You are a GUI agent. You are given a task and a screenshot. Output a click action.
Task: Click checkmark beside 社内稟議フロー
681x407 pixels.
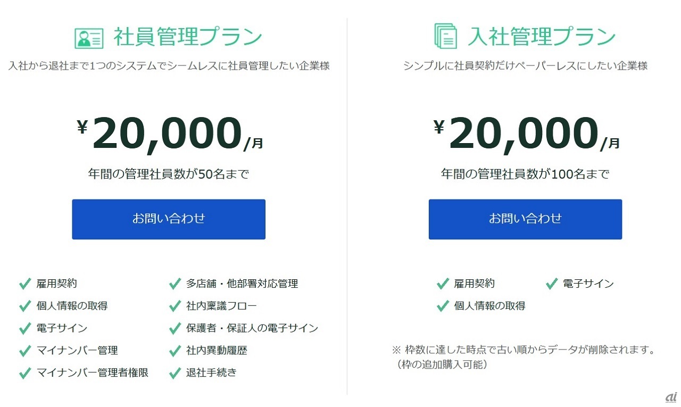[175, 306]
